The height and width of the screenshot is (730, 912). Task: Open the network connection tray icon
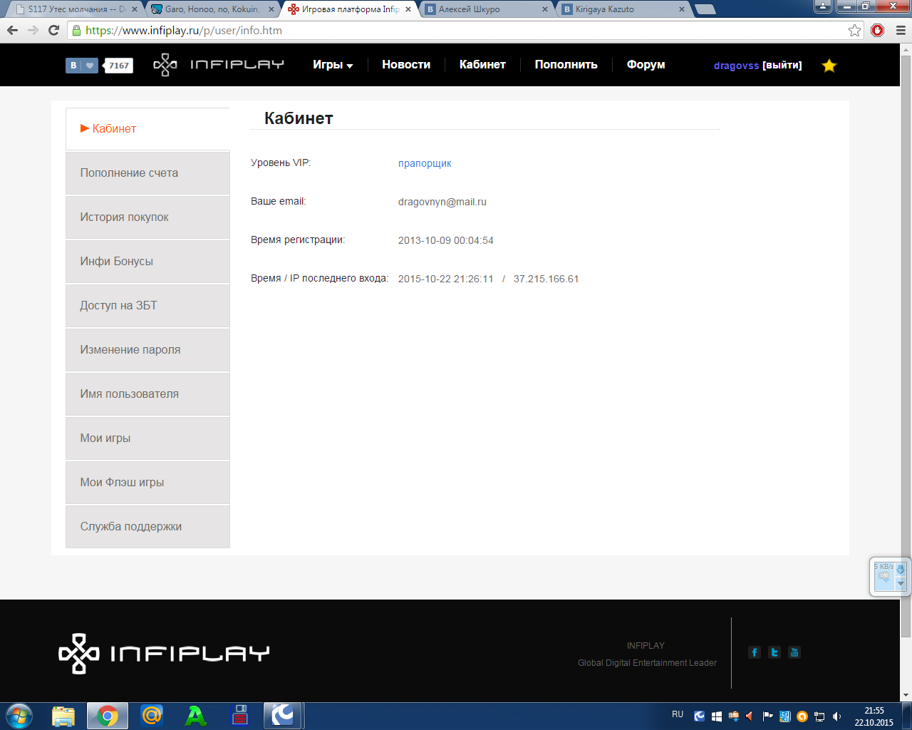click(819, 716)
